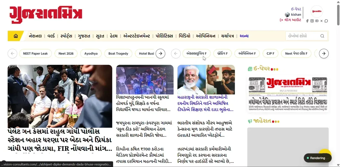
Task: Click the લેખોમાં શોધો search field
Action: [306, 36]
